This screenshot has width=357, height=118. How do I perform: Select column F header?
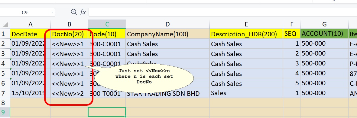click(x=292, y=24)
